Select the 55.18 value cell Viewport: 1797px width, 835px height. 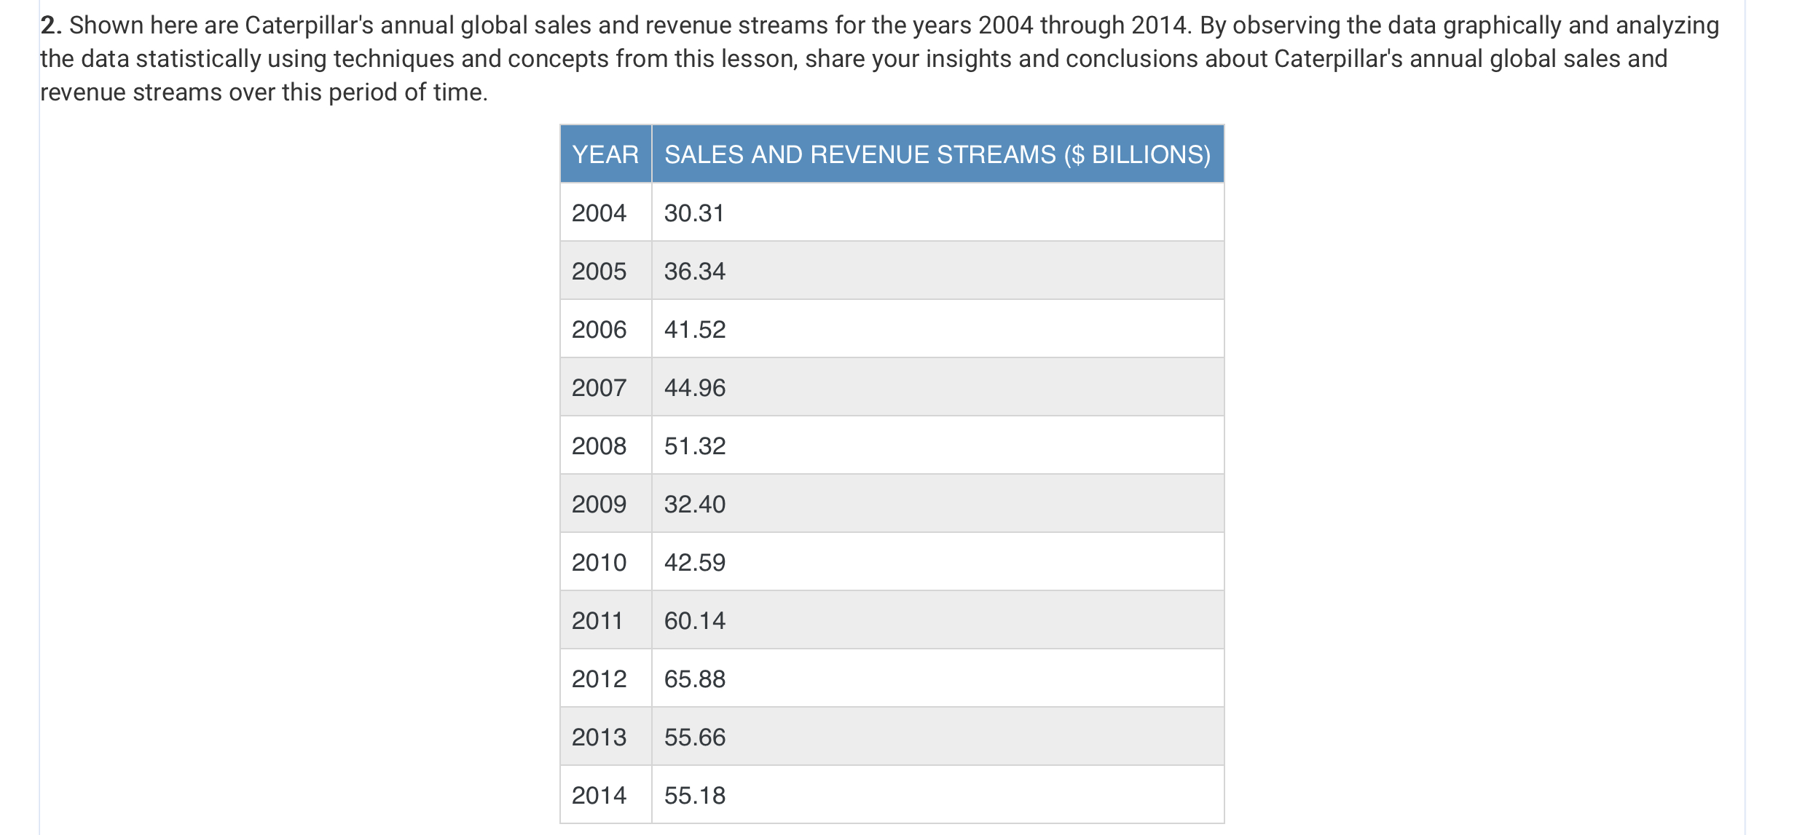(x=937, y=794)
